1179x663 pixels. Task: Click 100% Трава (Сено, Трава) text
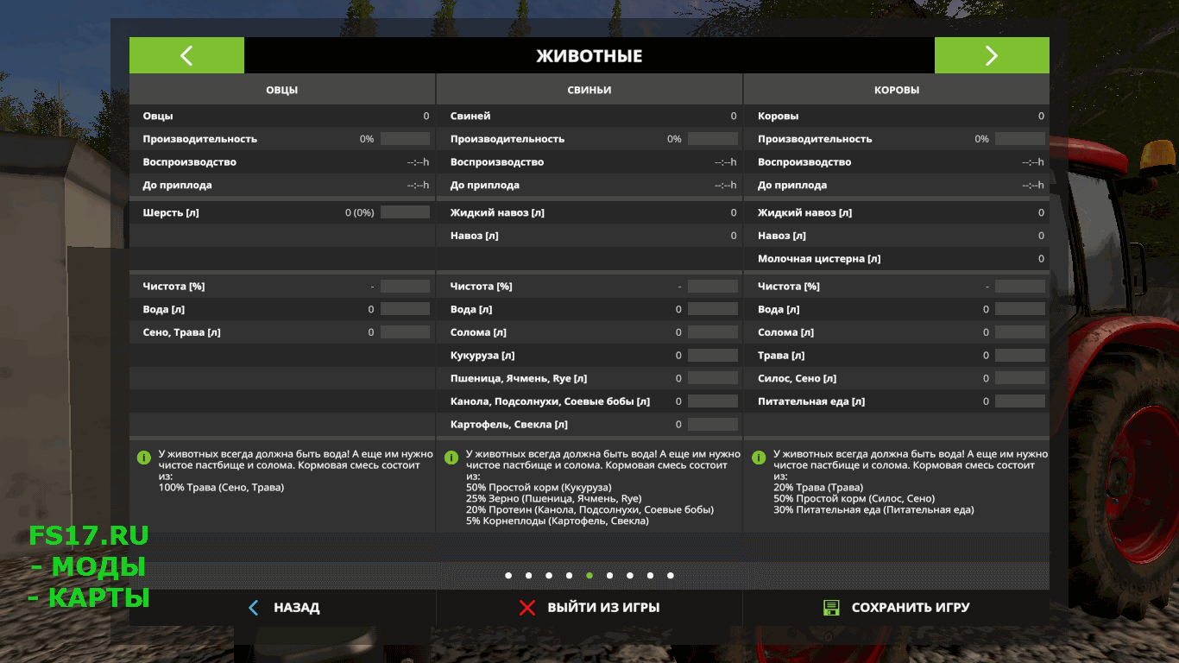click(221, 488)
